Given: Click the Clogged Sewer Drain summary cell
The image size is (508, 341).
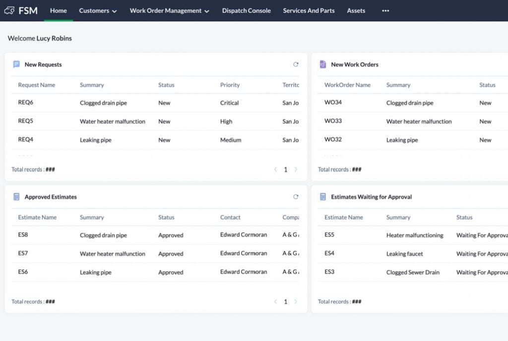Looking at the screenshot, I should click(413, 272).
